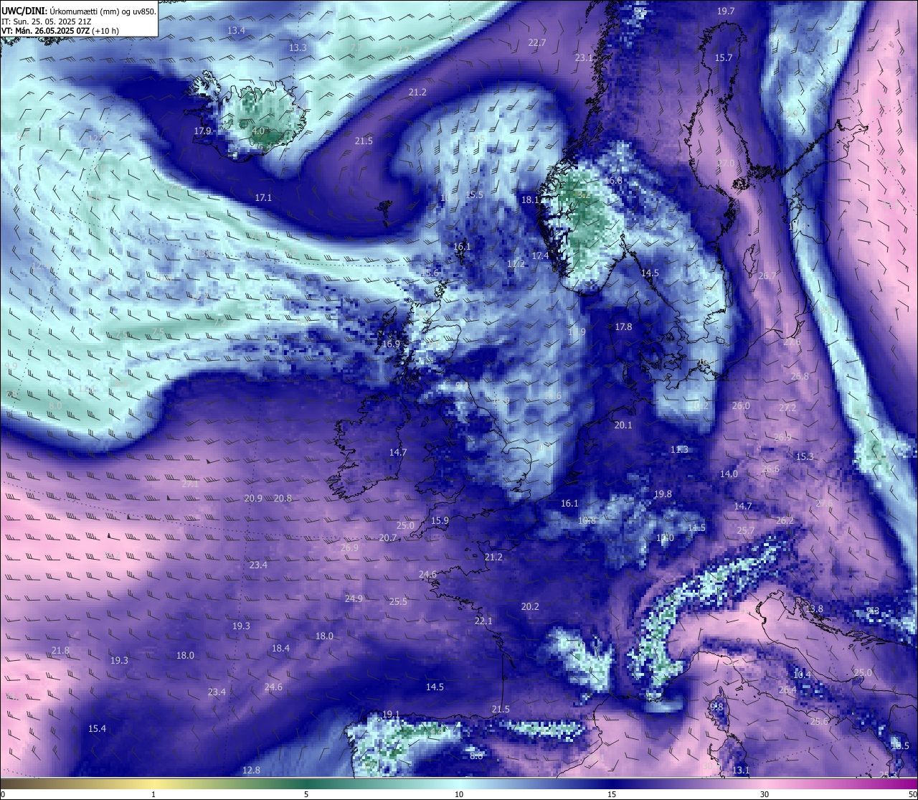Click the 21.8 value at the left edge

click(x=60, y=651)
